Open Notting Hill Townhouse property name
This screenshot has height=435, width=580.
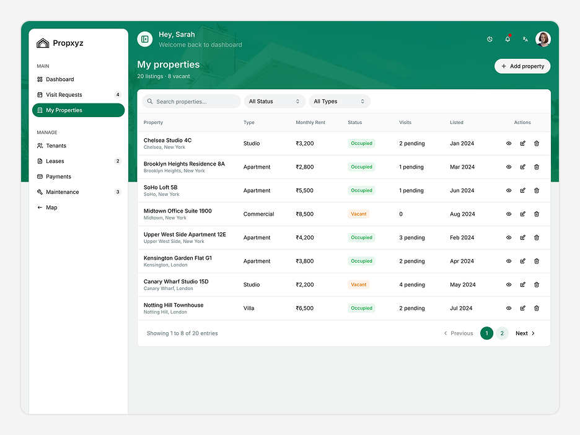click(x=174, y=305)
